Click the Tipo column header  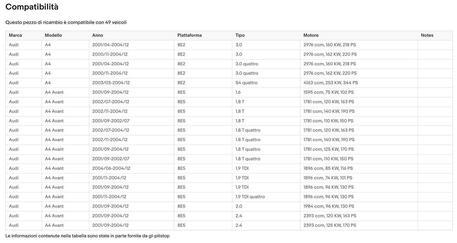[x=266, y=35]
